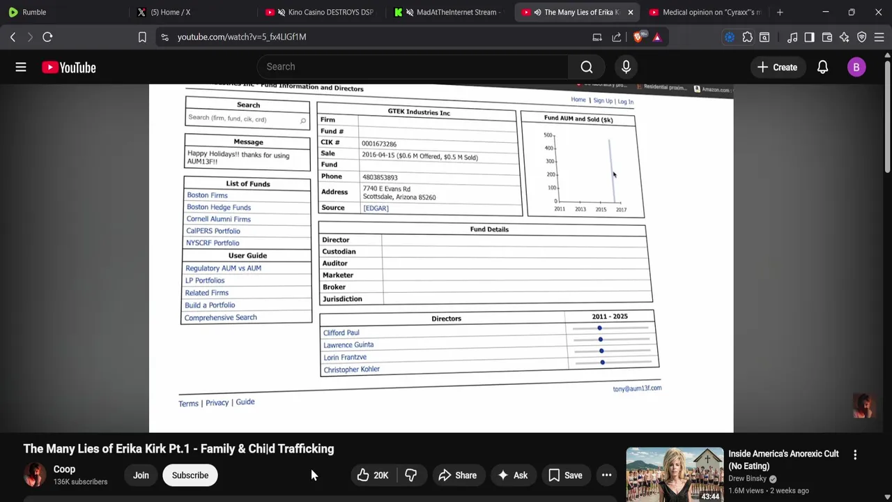Click the page vertical scrollbar
The width and height of the screenshot is (892, 502).
click(887, 116)
